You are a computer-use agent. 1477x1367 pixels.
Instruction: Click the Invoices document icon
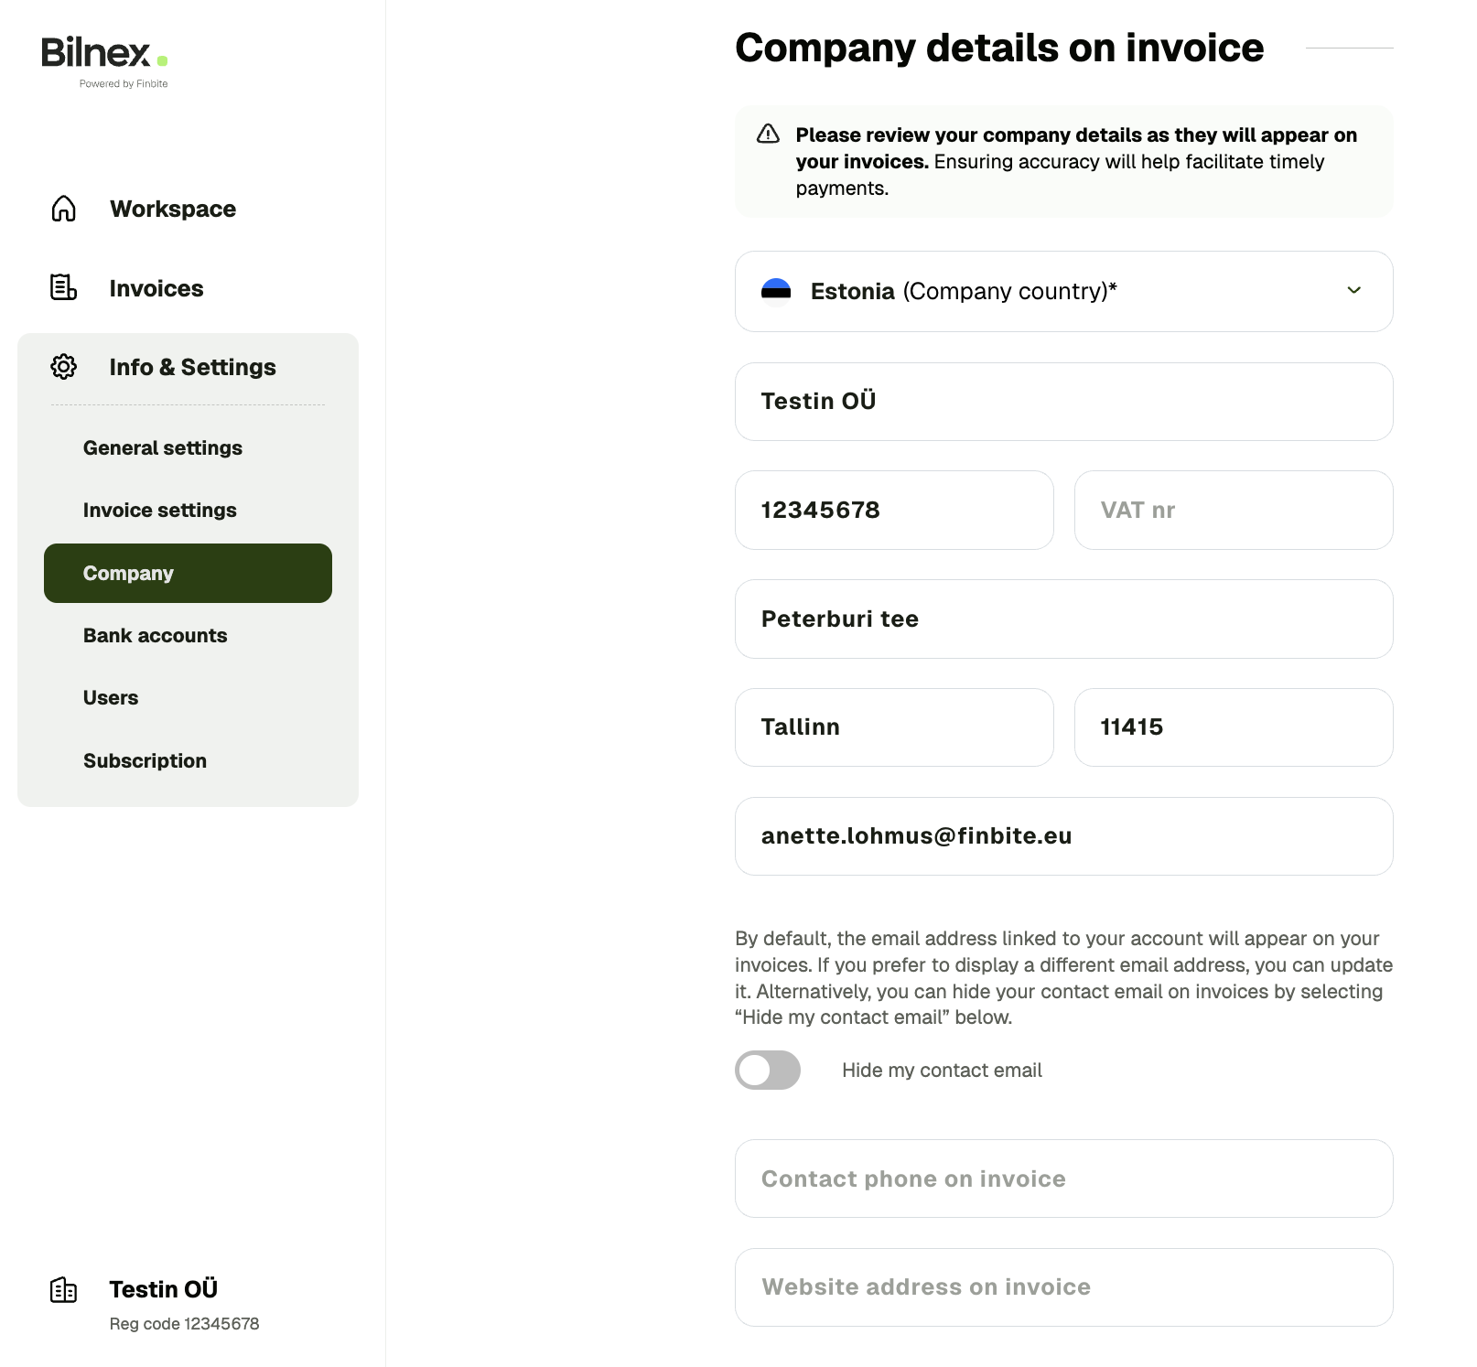[63, 287]
